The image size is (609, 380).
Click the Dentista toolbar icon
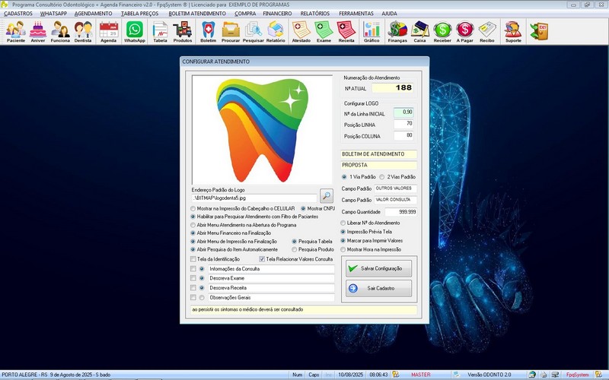[x=84, y=31]
